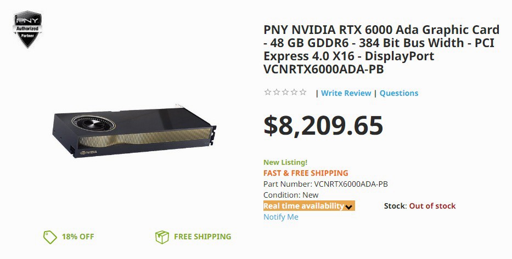Click the orange FAST & FREE SHIPPING text
512x259 pixels.
[x=306, y=173]
